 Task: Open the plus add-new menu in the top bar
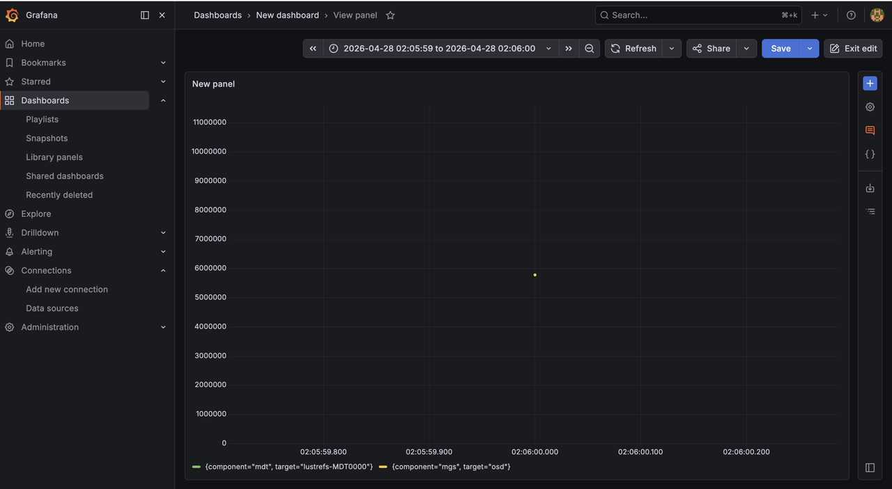(x=820, y=15)
